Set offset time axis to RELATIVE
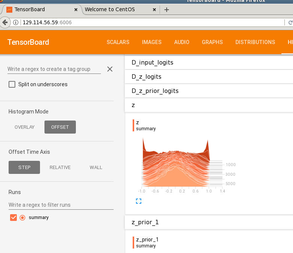The image size is (293, 253). click(60, 167)
